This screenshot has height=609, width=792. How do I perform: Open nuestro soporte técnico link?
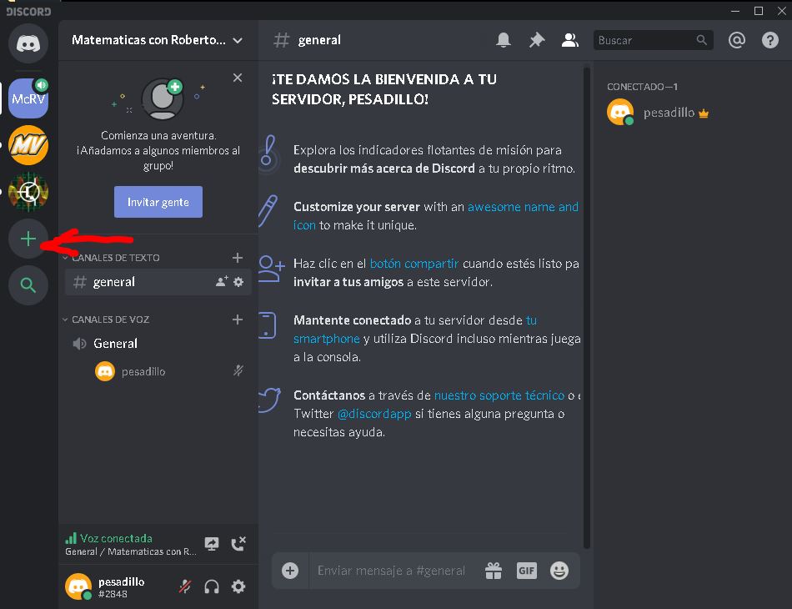[499, 395]
